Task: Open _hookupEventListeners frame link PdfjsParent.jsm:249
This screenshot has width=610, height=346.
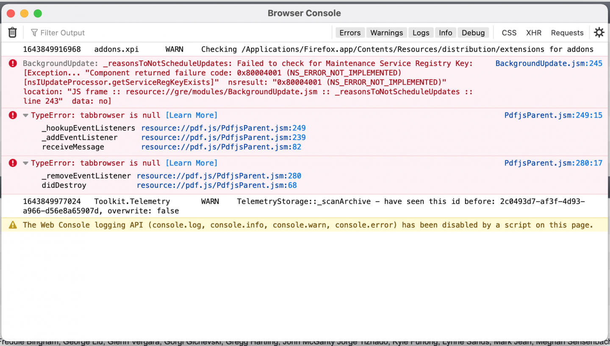Action: (x=223, y=128)
